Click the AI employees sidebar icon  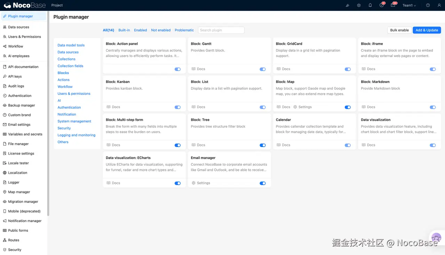(x=5, y=56)
